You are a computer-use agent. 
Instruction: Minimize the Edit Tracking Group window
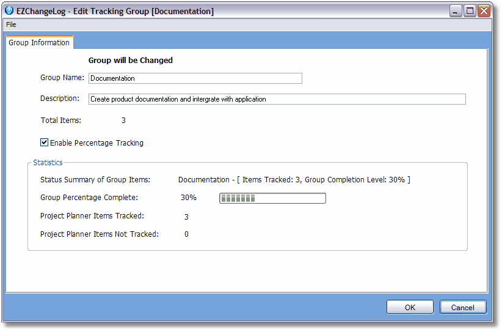pos(456,11)
